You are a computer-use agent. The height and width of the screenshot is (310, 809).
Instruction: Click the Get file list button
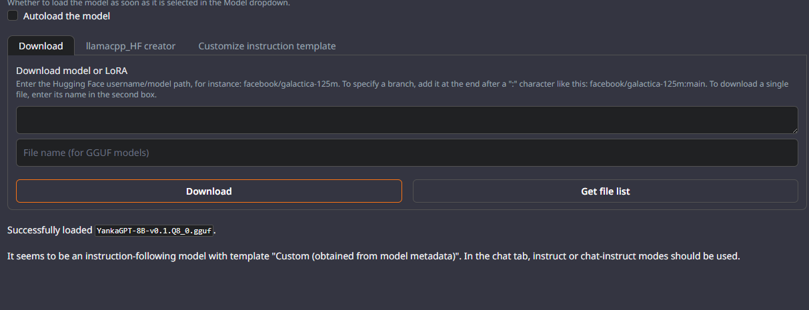606,191
